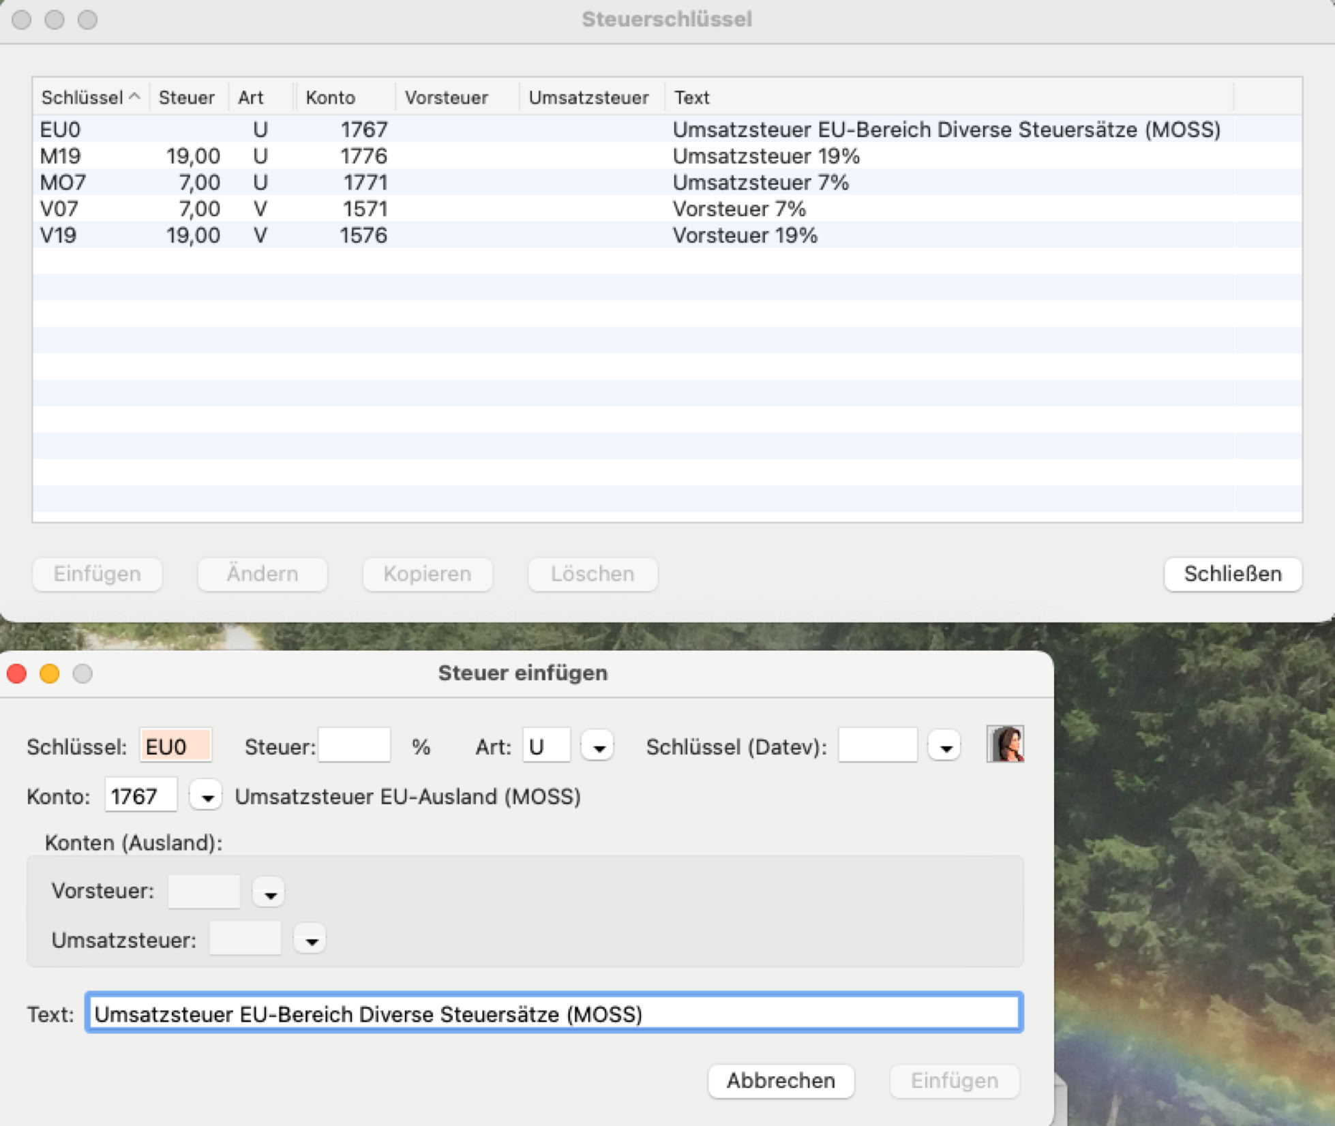Close the Steuer einfügen dialog window
Image resolution: width=1335 pixels, height=1126 pixels.
[17, 673]
